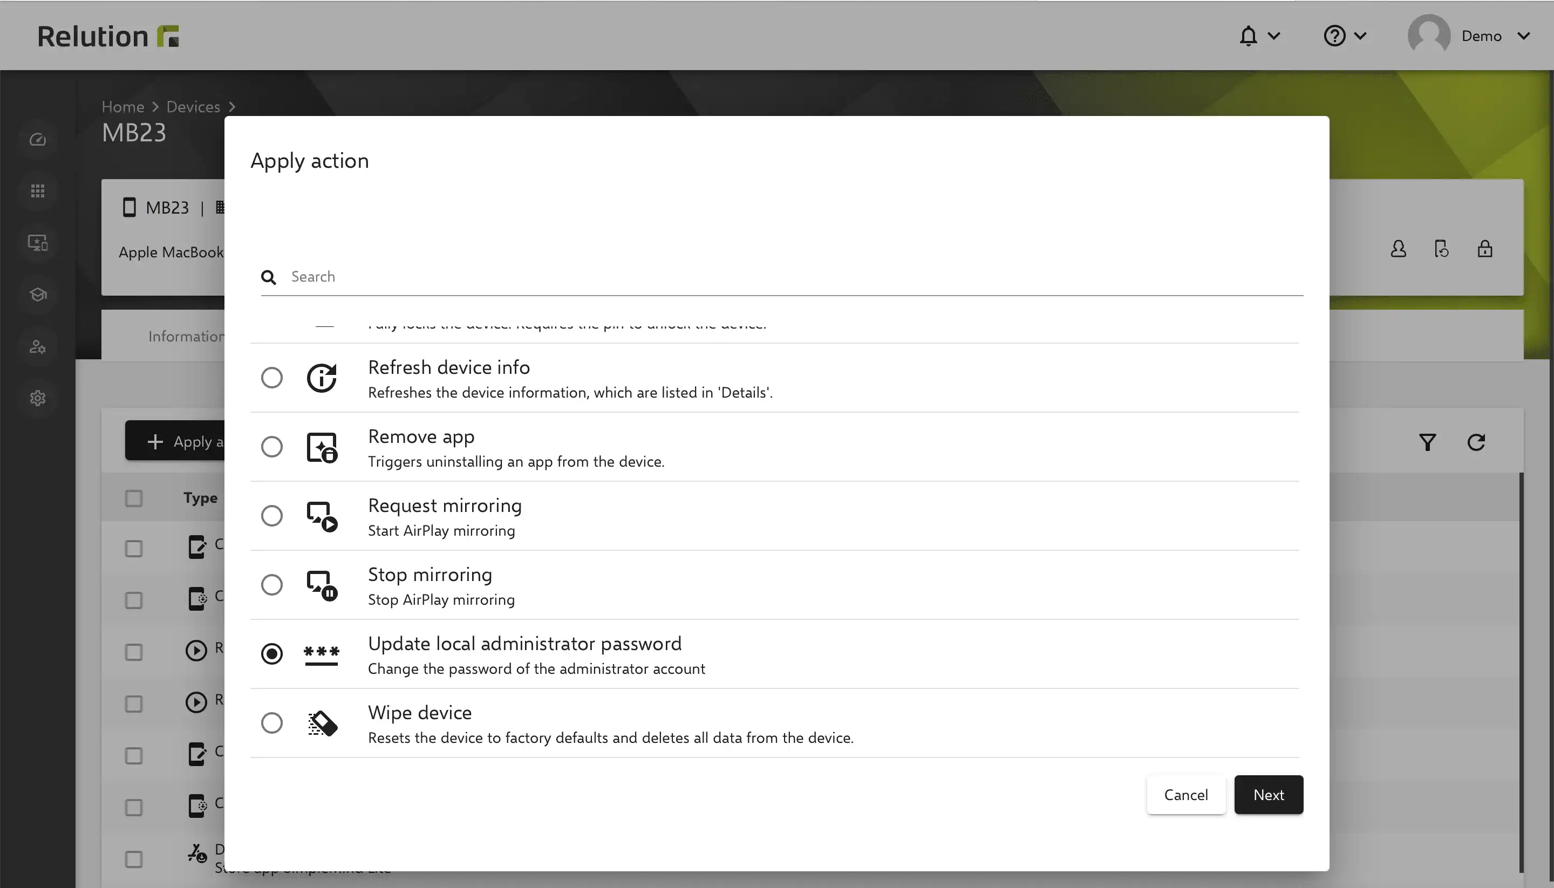Open the settings gear sidebar icon

[x=38, y=398]
